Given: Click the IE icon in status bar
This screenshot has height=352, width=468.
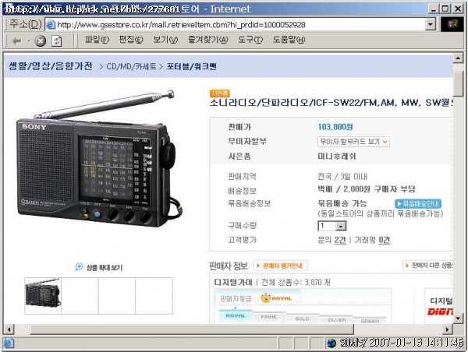Looking at the screenshot, I should [x=9, y=343].
